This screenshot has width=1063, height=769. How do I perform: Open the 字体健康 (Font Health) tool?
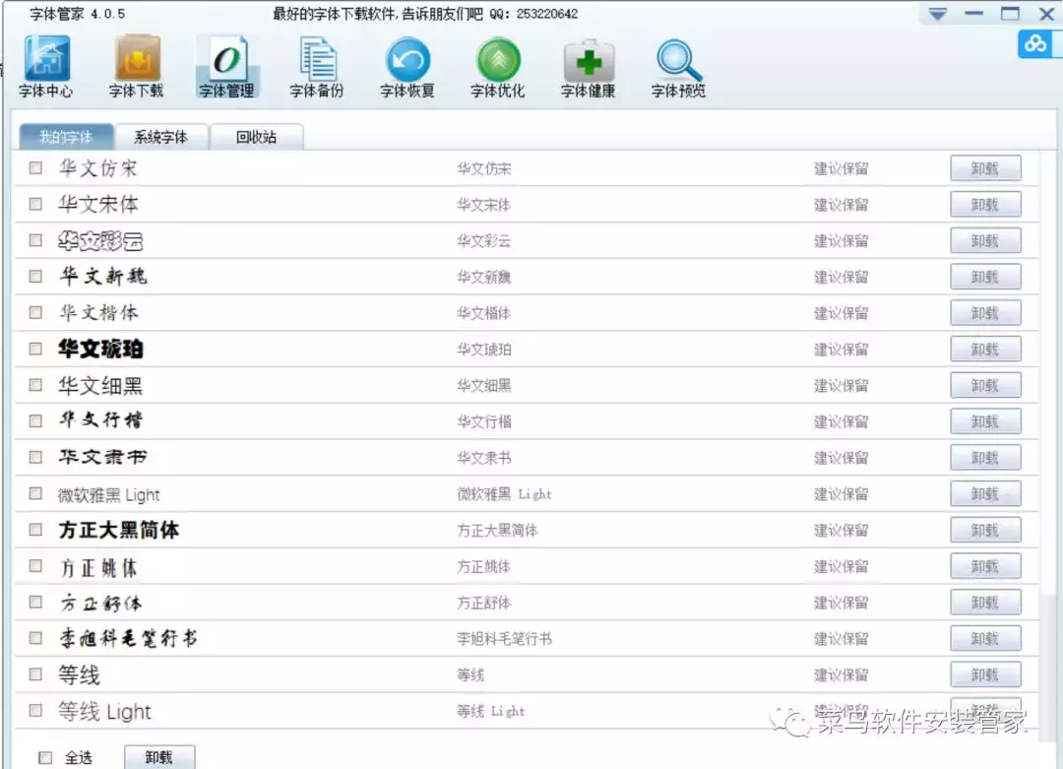click(x=587, y=64)
